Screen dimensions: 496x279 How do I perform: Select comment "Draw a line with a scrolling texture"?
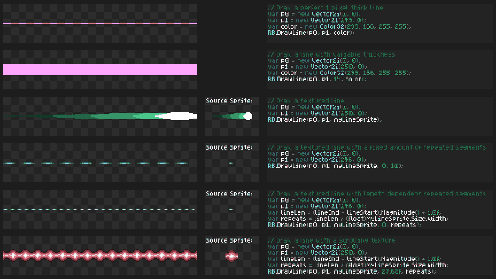pos(336,240)
